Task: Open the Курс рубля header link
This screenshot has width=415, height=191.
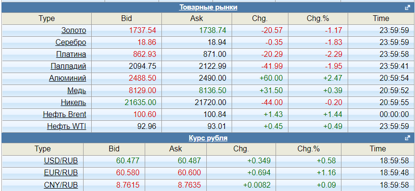Action: pos(208,138)
